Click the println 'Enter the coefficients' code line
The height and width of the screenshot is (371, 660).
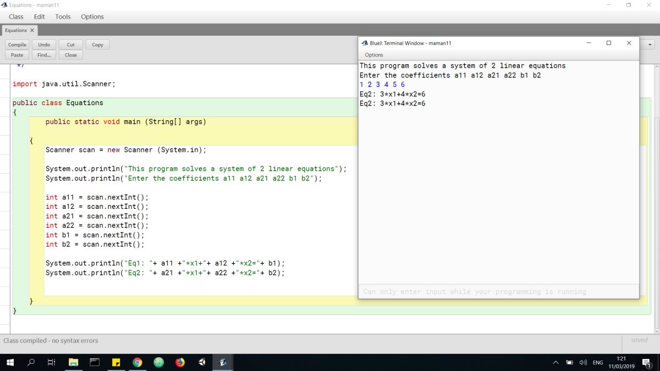(184, 178)
